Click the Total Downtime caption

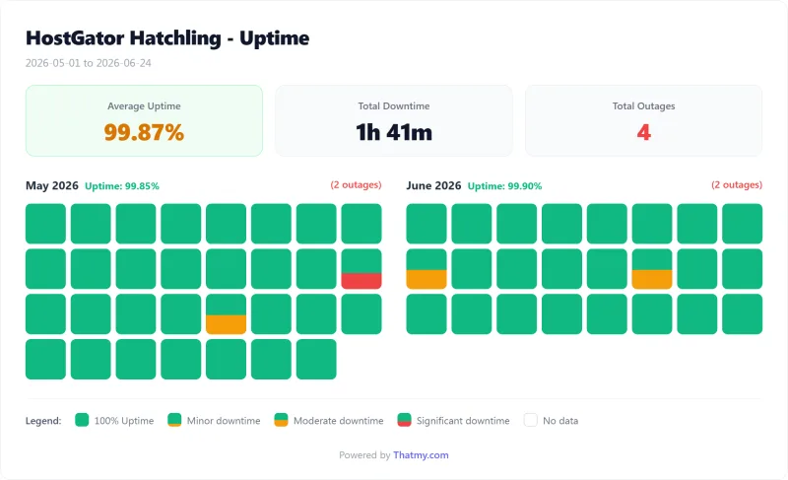[394, 106]
